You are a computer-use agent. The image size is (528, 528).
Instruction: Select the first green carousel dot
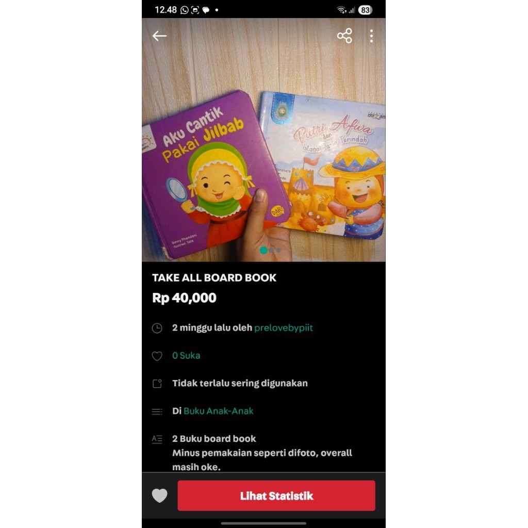click(x=263, y=250)
